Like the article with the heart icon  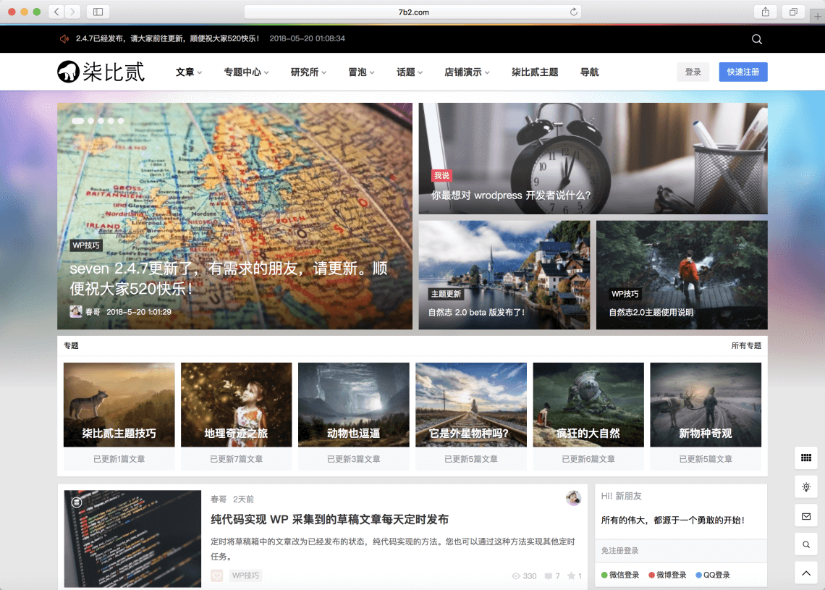click(216, 575)
